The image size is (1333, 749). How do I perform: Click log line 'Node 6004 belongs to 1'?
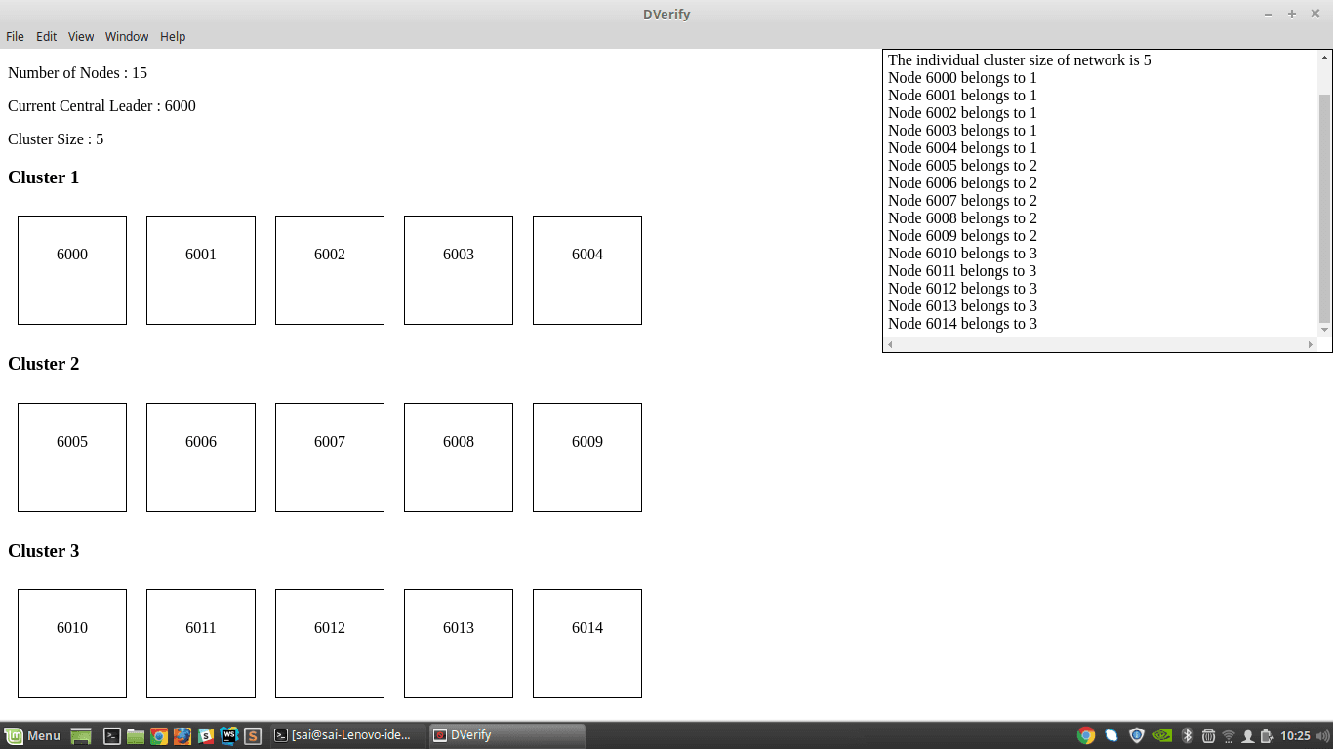pos(962,148)
